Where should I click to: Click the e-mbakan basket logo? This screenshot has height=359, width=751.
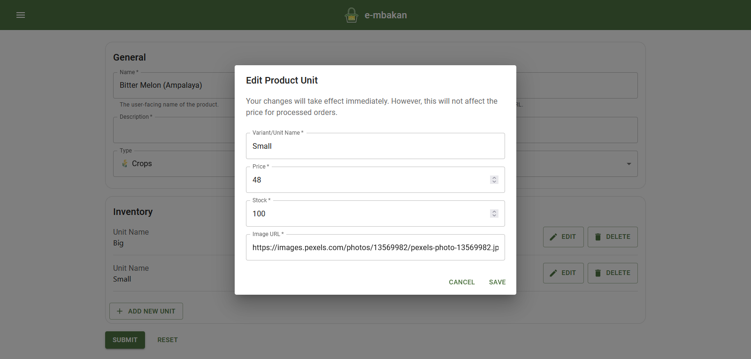pos(351,15)
